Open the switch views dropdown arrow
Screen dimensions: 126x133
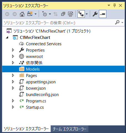click(x=35, y=14)
